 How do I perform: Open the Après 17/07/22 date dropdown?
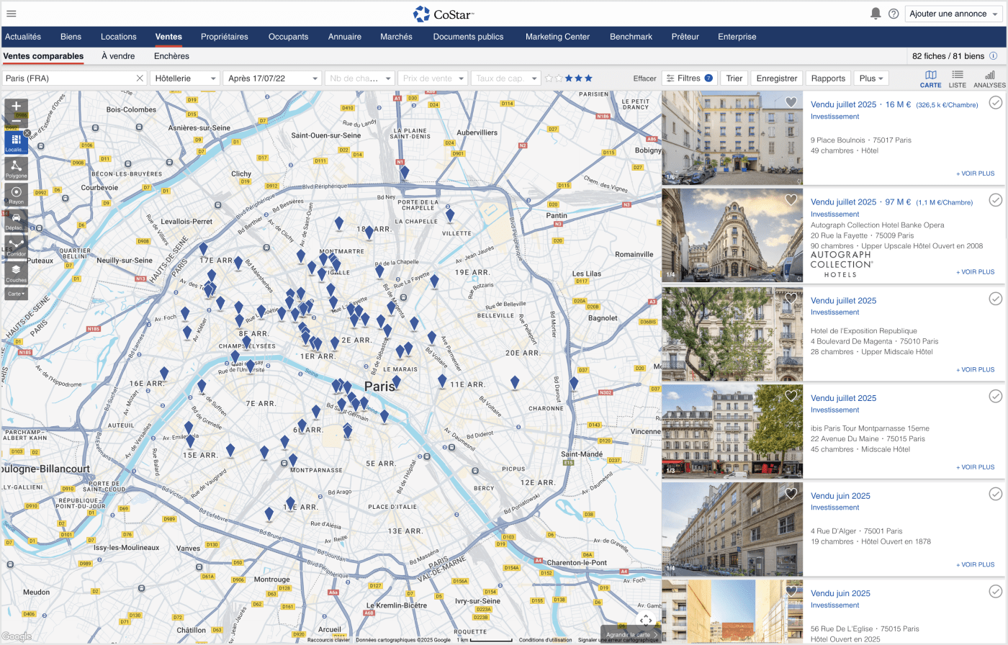(x=273, y=78)
